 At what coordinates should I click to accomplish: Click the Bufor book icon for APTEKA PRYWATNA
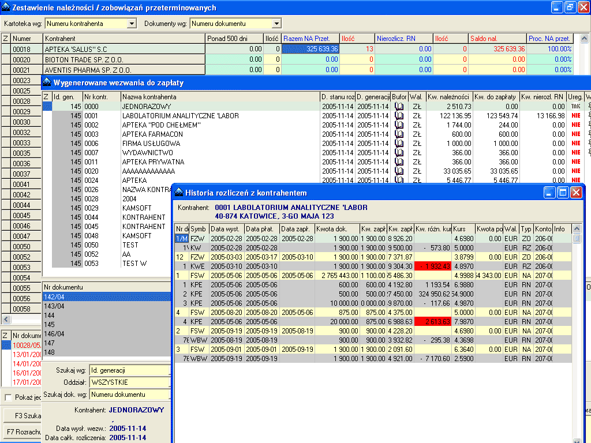pyautogui.click(x=399, y=162)
